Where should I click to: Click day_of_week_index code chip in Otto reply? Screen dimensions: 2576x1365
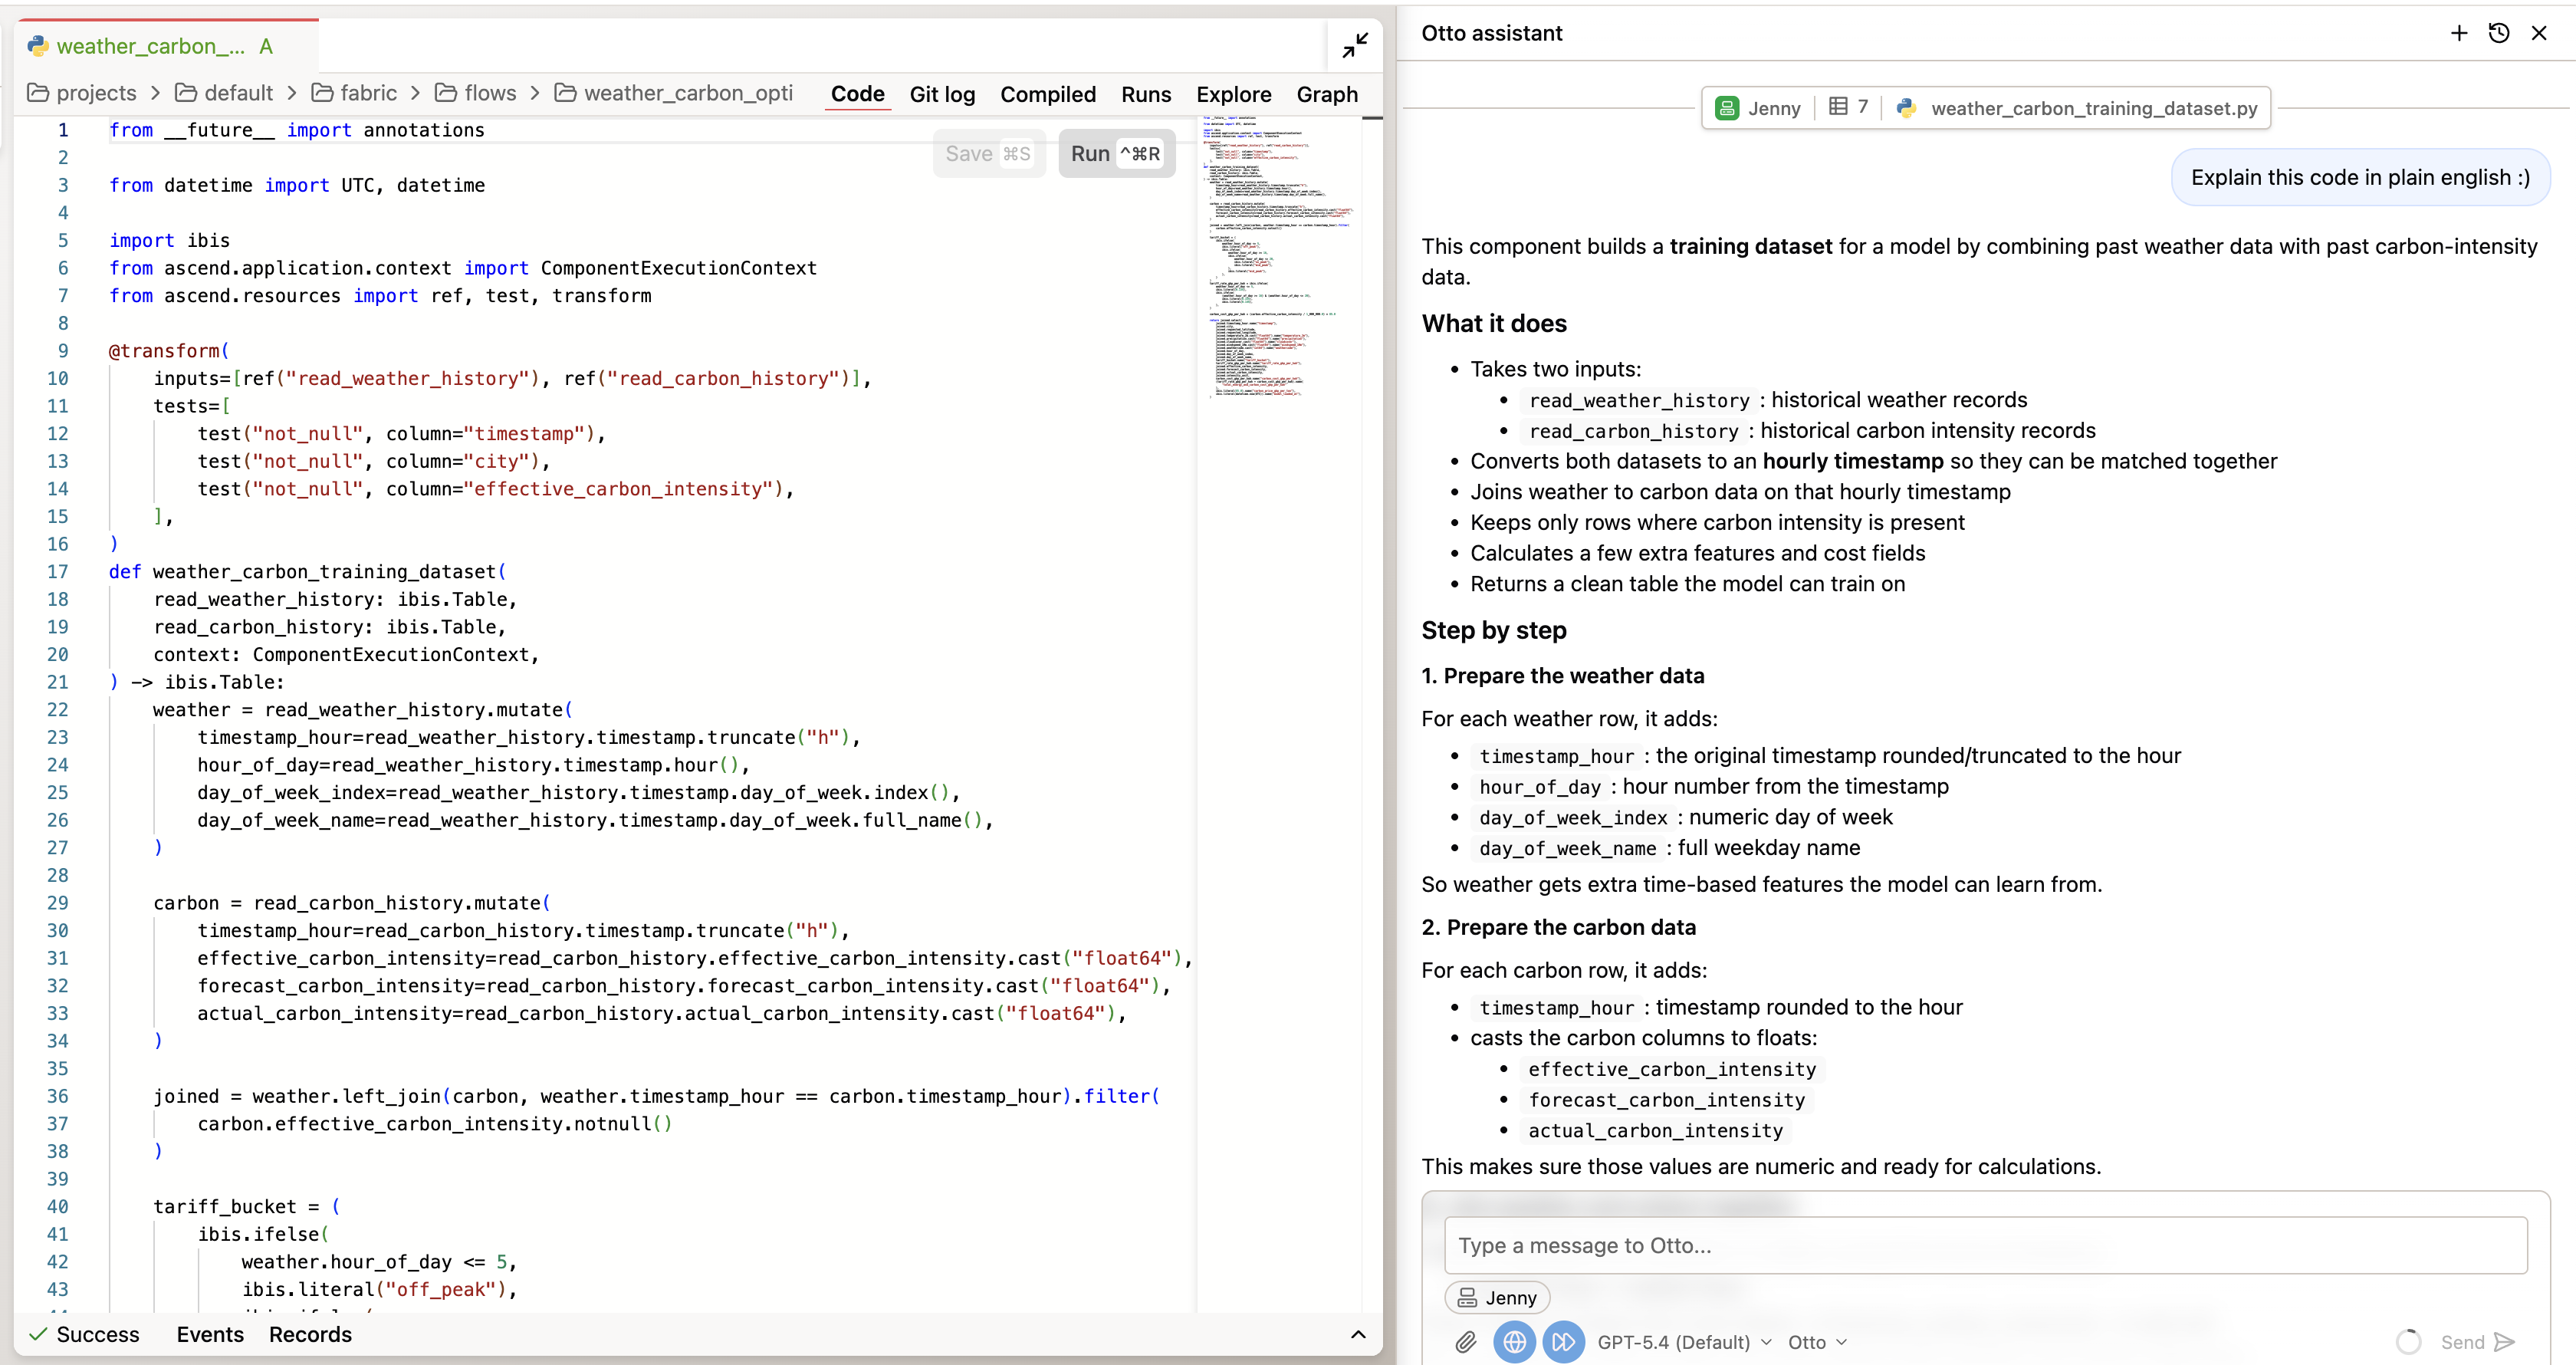pos(1573,818)
